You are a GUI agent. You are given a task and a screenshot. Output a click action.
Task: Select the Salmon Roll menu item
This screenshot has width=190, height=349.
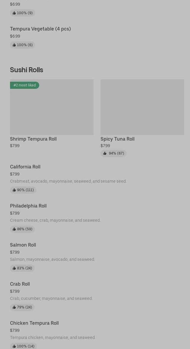(x=23, y=245)
